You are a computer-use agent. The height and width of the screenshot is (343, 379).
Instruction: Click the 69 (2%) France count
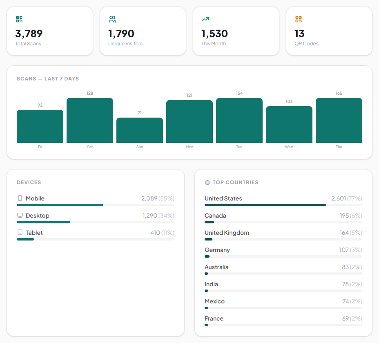[352, 318]
